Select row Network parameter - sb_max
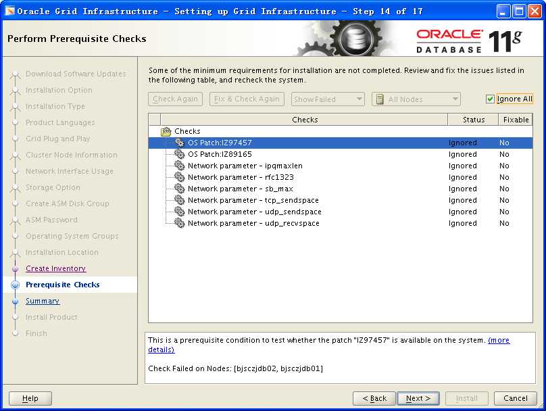The image size is (546, 411). 340,189
